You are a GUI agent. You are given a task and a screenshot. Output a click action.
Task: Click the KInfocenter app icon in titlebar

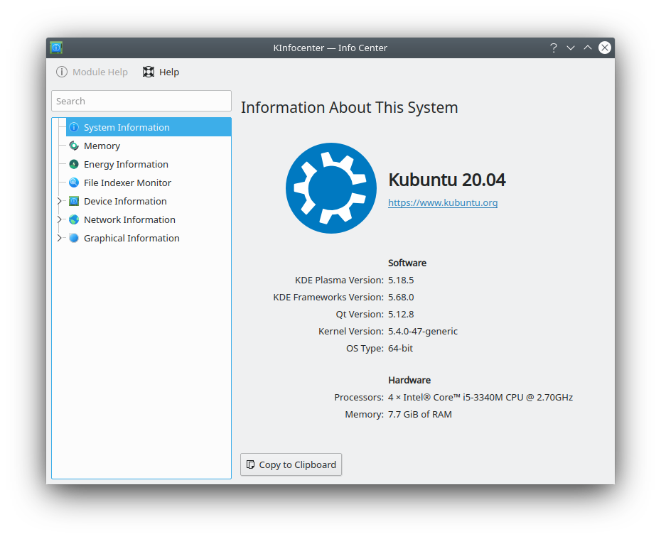(56, 48)
